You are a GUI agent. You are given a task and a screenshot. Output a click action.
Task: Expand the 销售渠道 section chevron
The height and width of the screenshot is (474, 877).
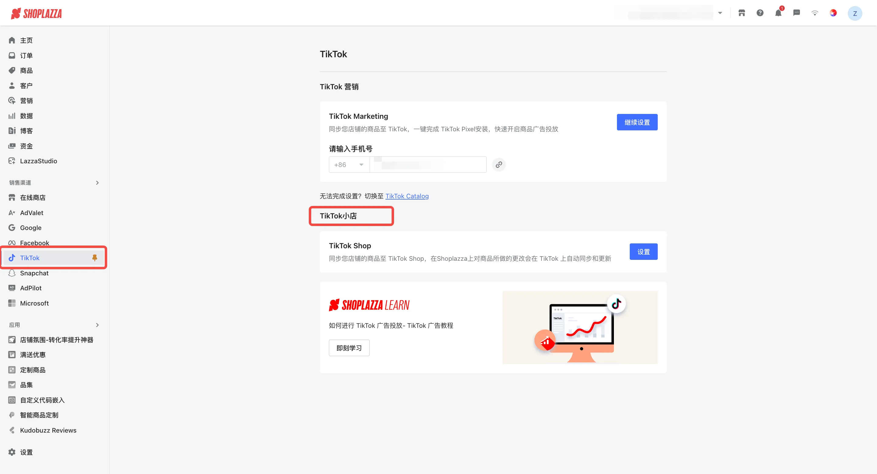coord(97,182)
